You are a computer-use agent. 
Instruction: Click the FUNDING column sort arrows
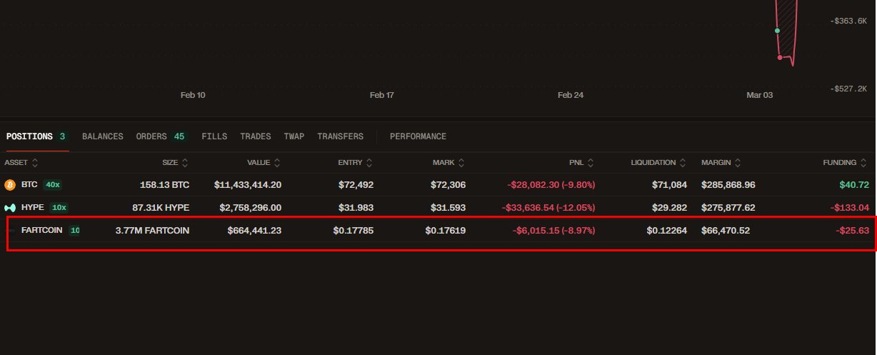[x=865, y=163]
